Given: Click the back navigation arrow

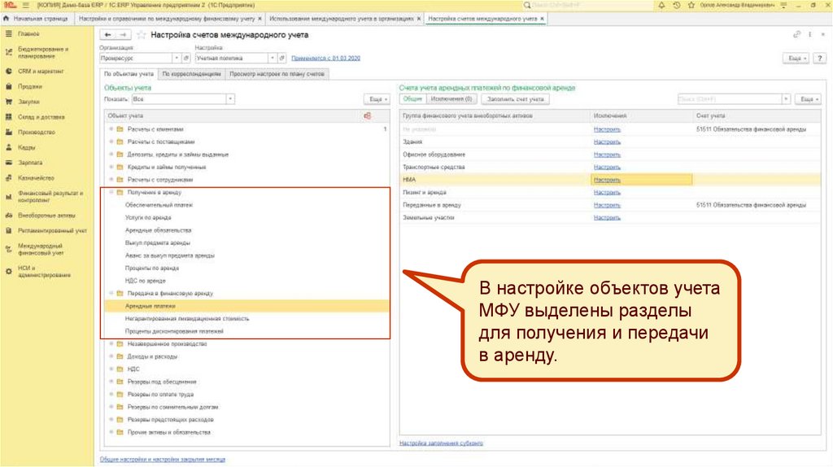Looking at the screenshot, I should (x=108, y=35).
